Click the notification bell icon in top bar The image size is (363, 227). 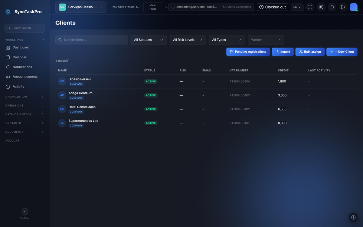coord(332,7)
